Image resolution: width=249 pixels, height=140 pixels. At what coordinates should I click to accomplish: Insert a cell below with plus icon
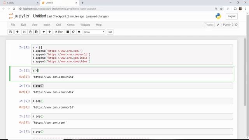[17, 32]
